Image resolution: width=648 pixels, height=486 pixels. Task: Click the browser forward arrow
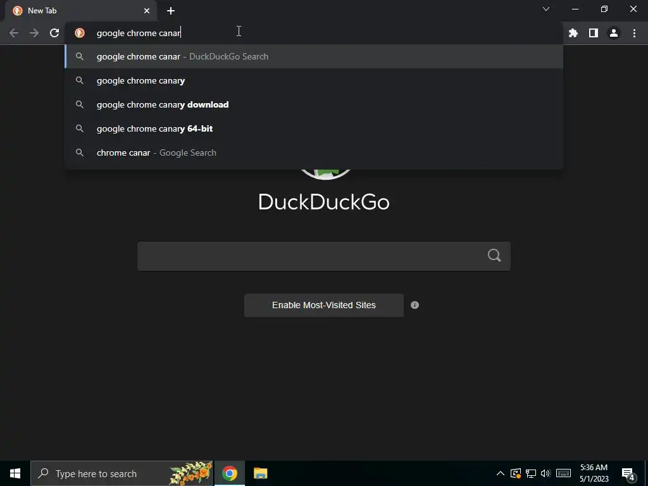pos(34,33)
